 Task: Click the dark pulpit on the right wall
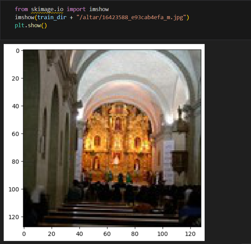tap(180, 162)
